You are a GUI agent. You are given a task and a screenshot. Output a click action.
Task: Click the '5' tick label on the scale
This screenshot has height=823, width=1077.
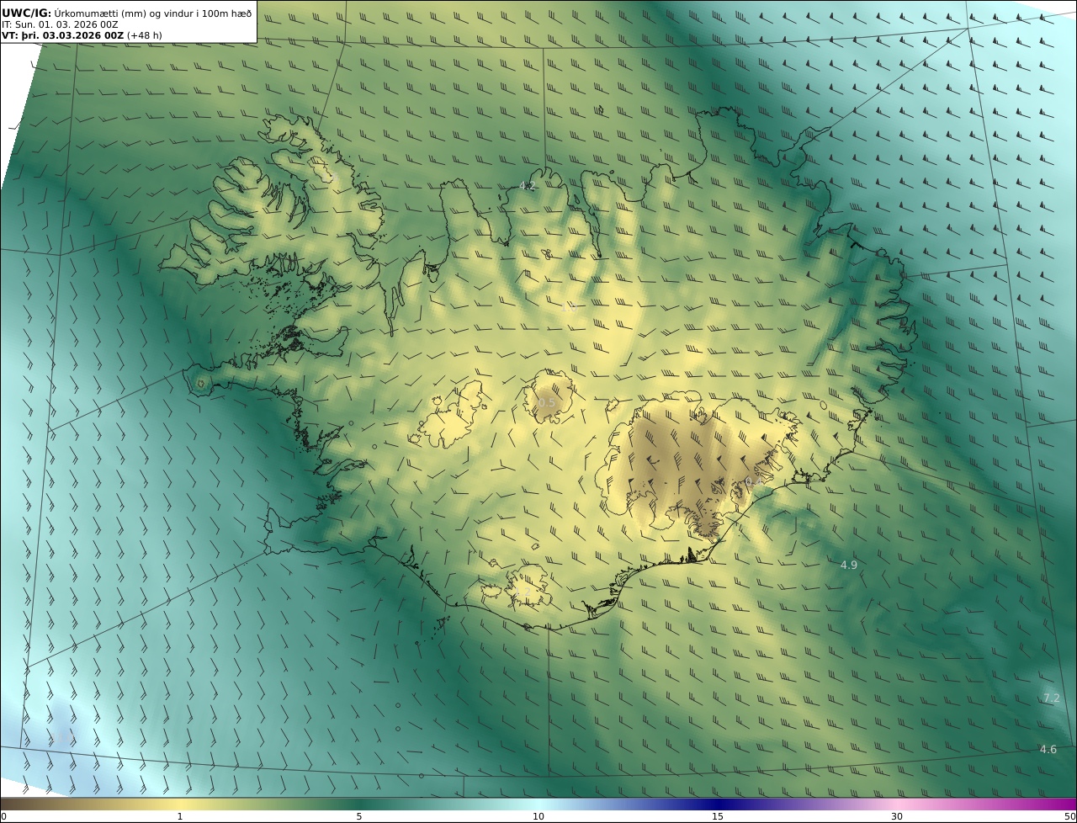point(359,816)
